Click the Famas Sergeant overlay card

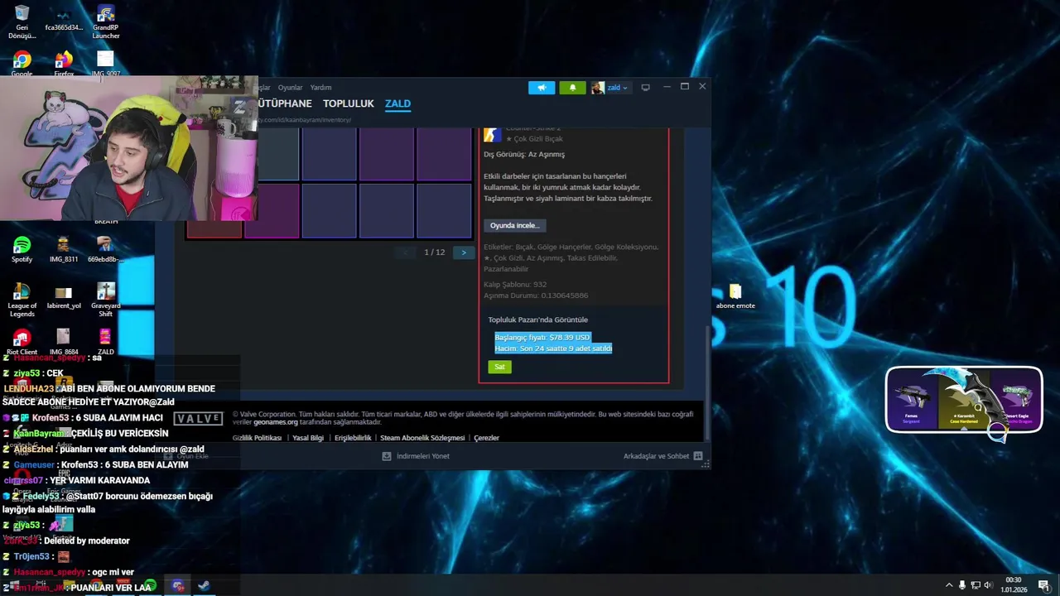911,400
